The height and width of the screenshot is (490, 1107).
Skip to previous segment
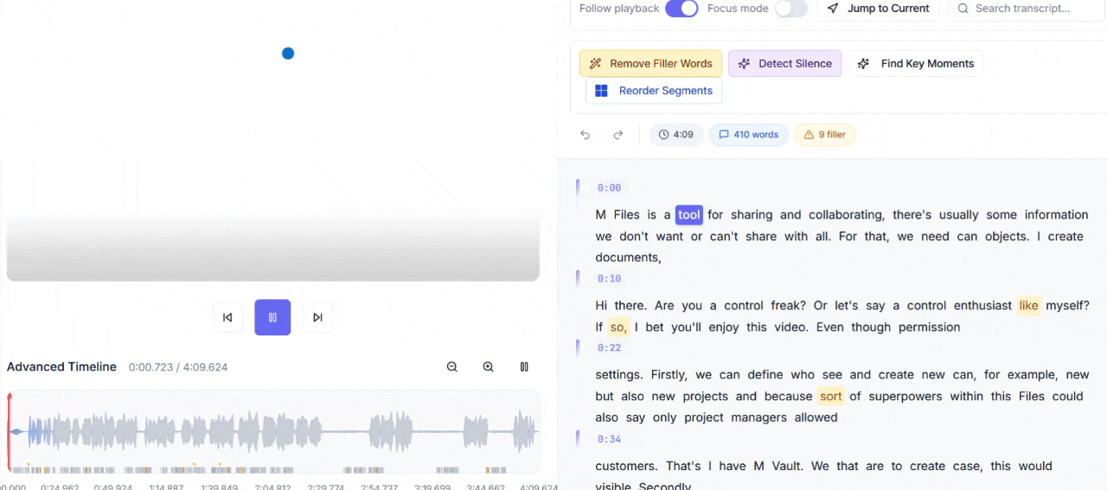[227, 317]
